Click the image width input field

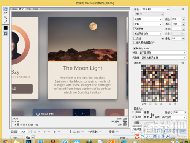[139, 112]
